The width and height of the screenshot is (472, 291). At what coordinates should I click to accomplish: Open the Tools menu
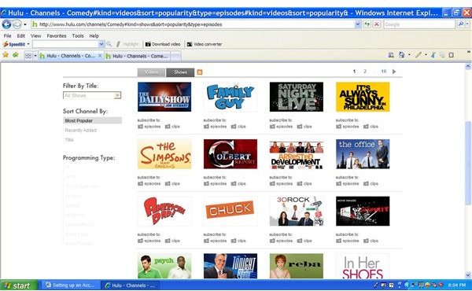coord(78,35)
